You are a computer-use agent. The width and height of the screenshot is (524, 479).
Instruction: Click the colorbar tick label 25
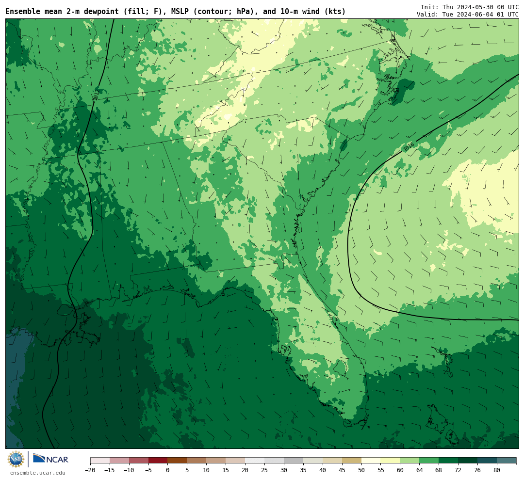tap(264, 470)
